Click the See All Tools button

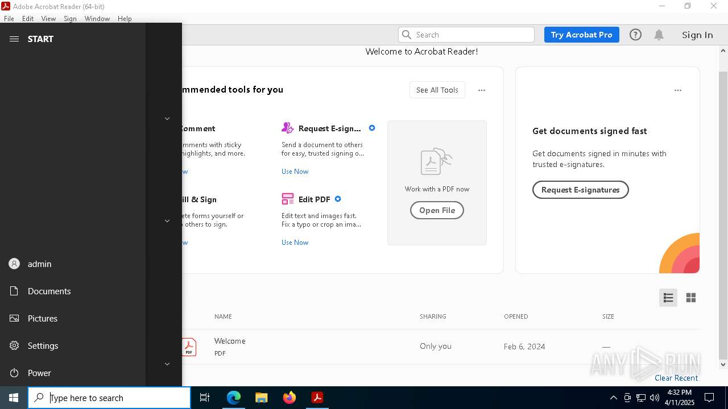click(437, 90)
